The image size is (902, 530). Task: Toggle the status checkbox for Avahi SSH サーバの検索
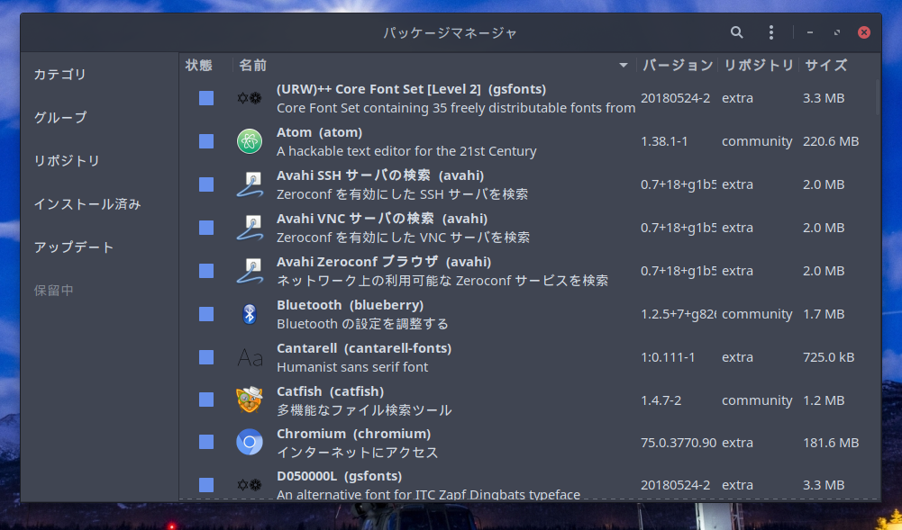[x=206, y=184]
